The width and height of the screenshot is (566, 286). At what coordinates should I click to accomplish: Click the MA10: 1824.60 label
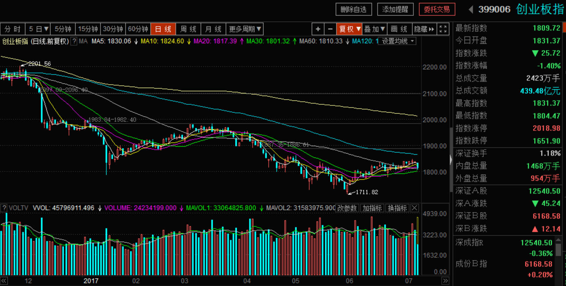(162, 41)
